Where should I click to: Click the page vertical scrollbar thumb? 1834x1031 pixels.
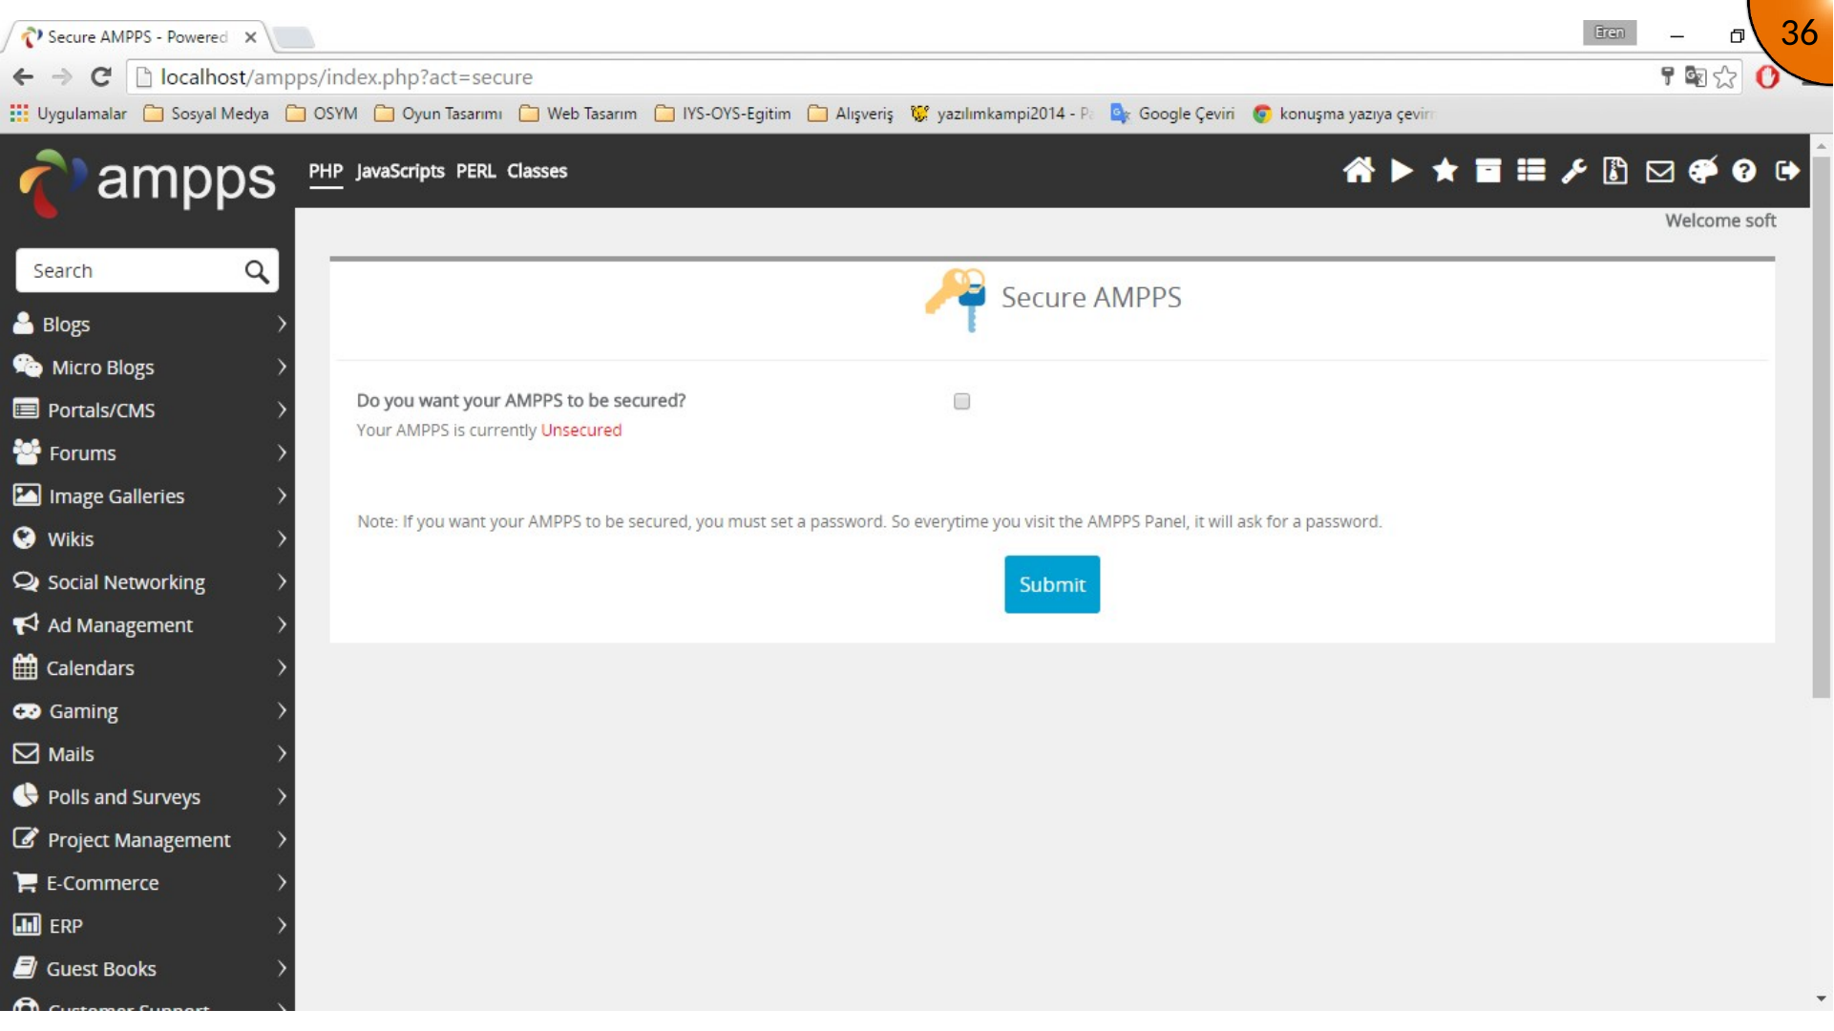pyautogui.click(x=1822, y=428)
